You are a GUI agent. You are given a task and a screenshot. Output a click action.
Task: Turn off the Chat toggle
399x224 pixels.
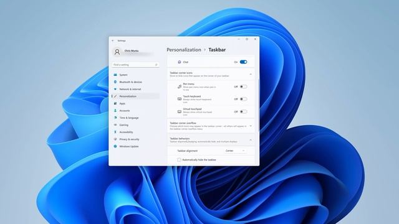coord(243,62)
